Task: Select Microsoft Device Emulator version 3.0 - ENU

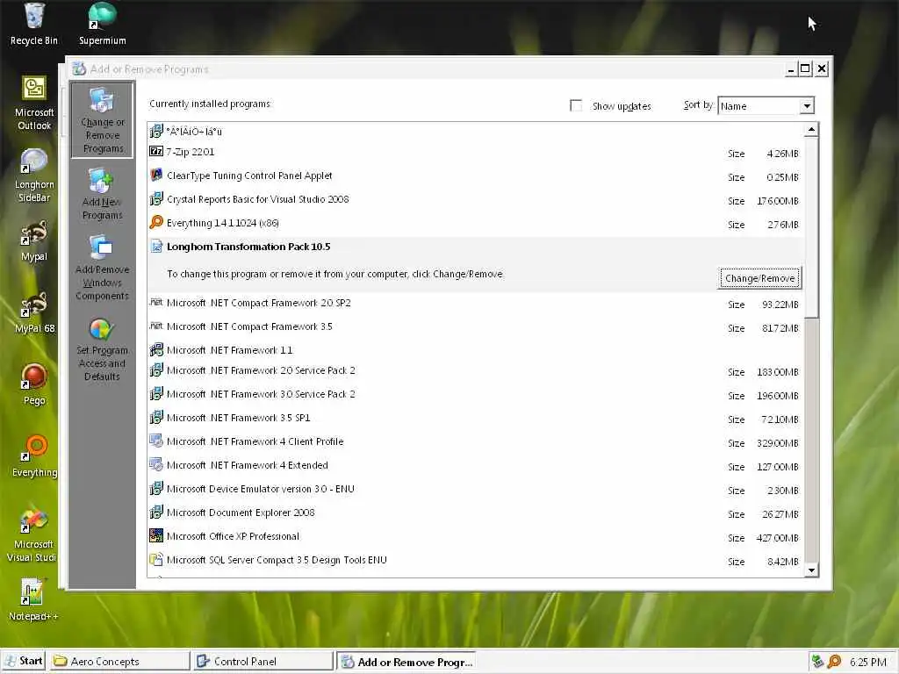Action: tap(475, 489)
